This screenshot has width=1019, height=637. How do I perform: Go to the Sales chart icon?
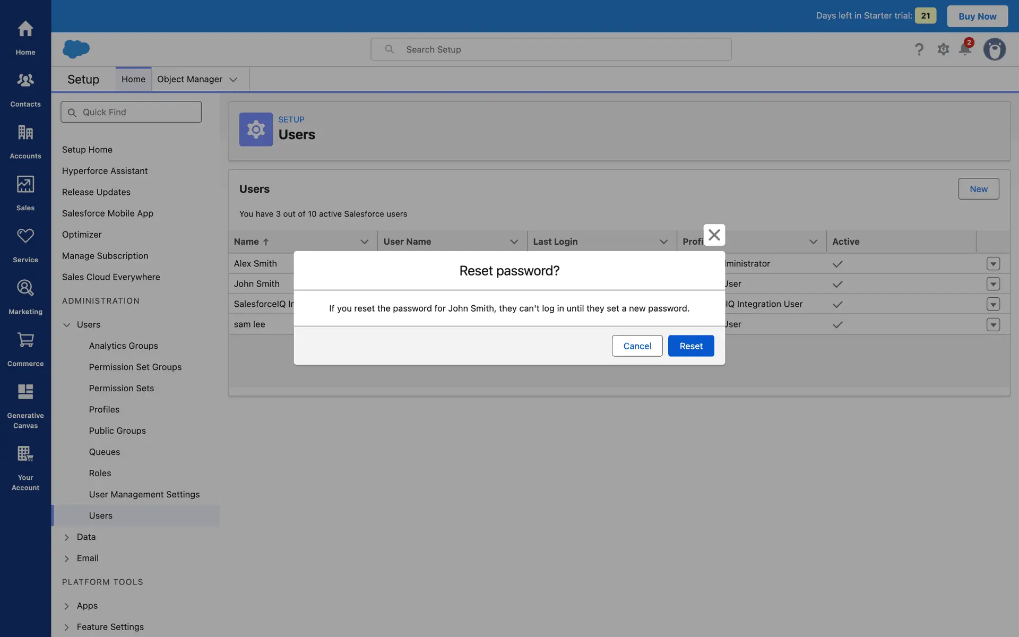click(x=25, y=184)
